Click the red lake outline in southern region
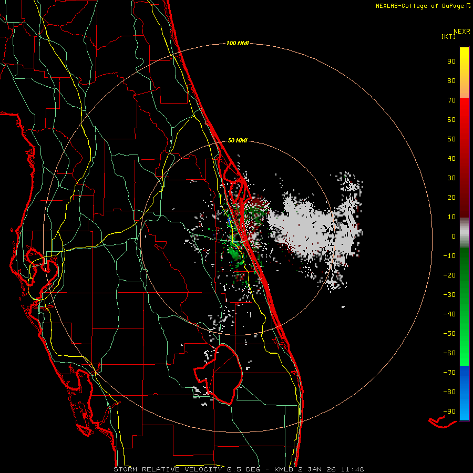 (x=219, y=374)
